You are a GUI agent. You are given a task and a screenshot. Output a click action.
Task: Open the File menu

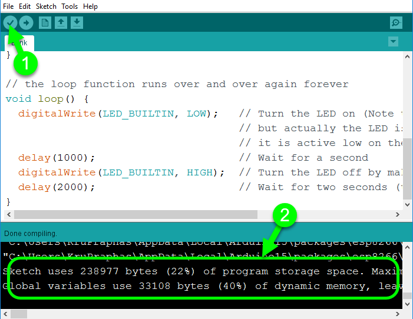click(x=8, y=6)
